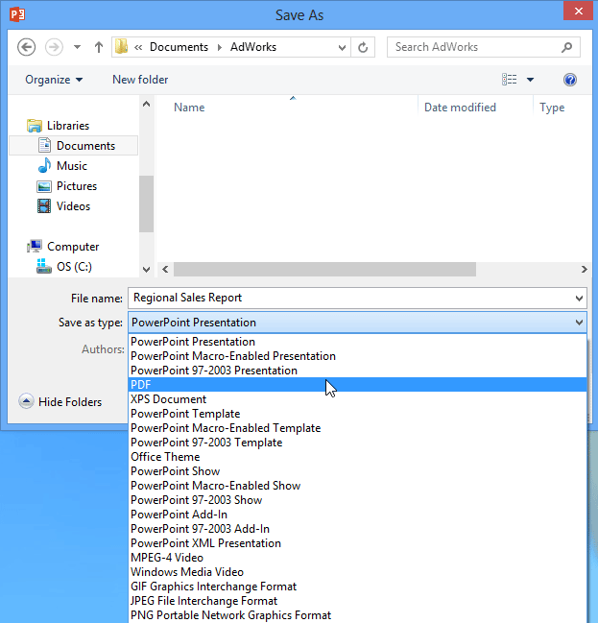Choose XPS Document file type
The width and height of the screenshot is (598, 623).
(x=358, y=399)
